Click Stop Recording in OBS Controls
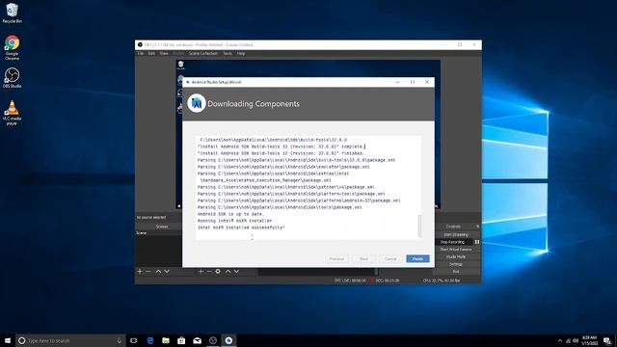This screenshot has width=617, height=347. [x=452, y=242]
